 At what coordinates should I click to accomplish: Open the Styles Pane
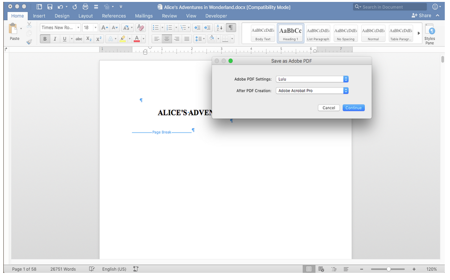[430, 34]
